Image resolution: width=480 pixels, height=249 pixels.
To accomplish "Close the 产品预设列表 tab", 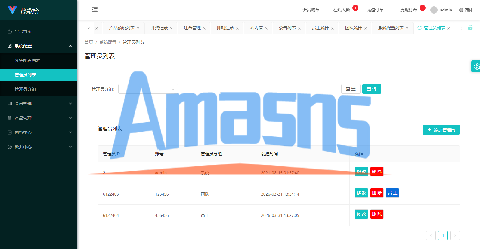I will pyautogui.click(x=138, y=28).
